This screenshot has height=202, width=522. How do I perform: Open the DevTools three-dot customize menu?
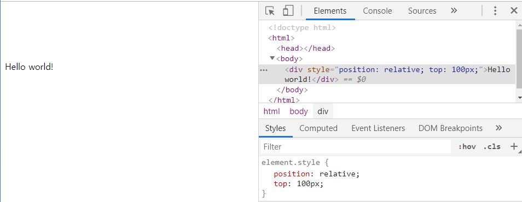coord(495,11)
